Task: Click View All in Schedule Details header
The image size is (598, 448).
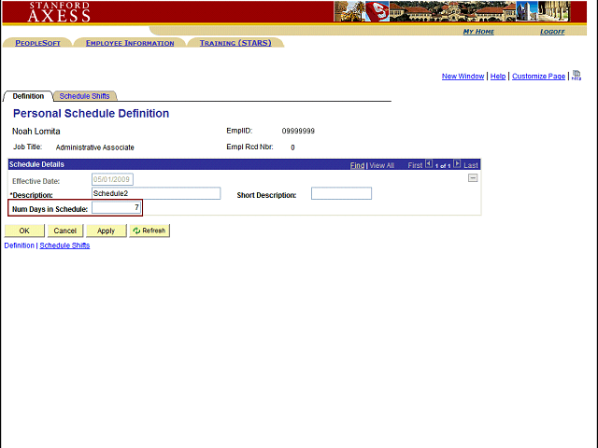Action: pyautogui.click(x=382, y=165)
